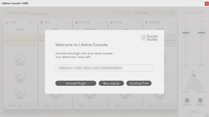Image resolution: width=209 pixels, height=117 pixels.
Task: Grab the WEAR module drag handle
Action: coord(175,22)
